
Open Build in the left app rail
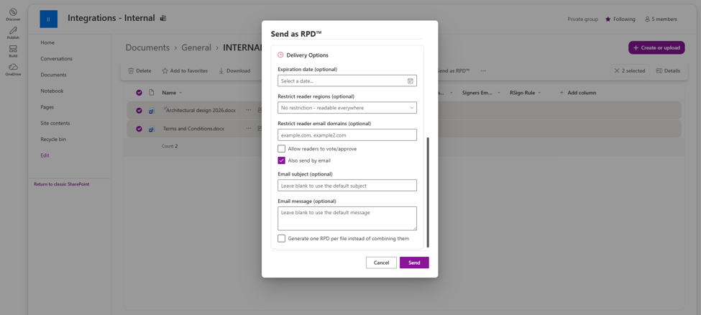[13, 52]
